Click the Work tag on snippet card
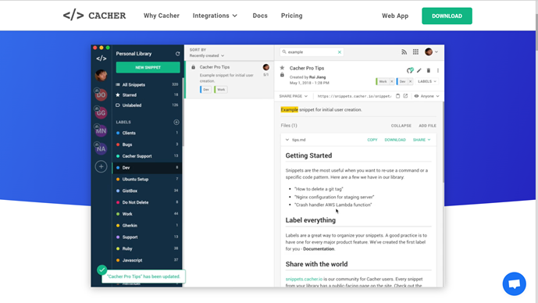 point(221,90)
